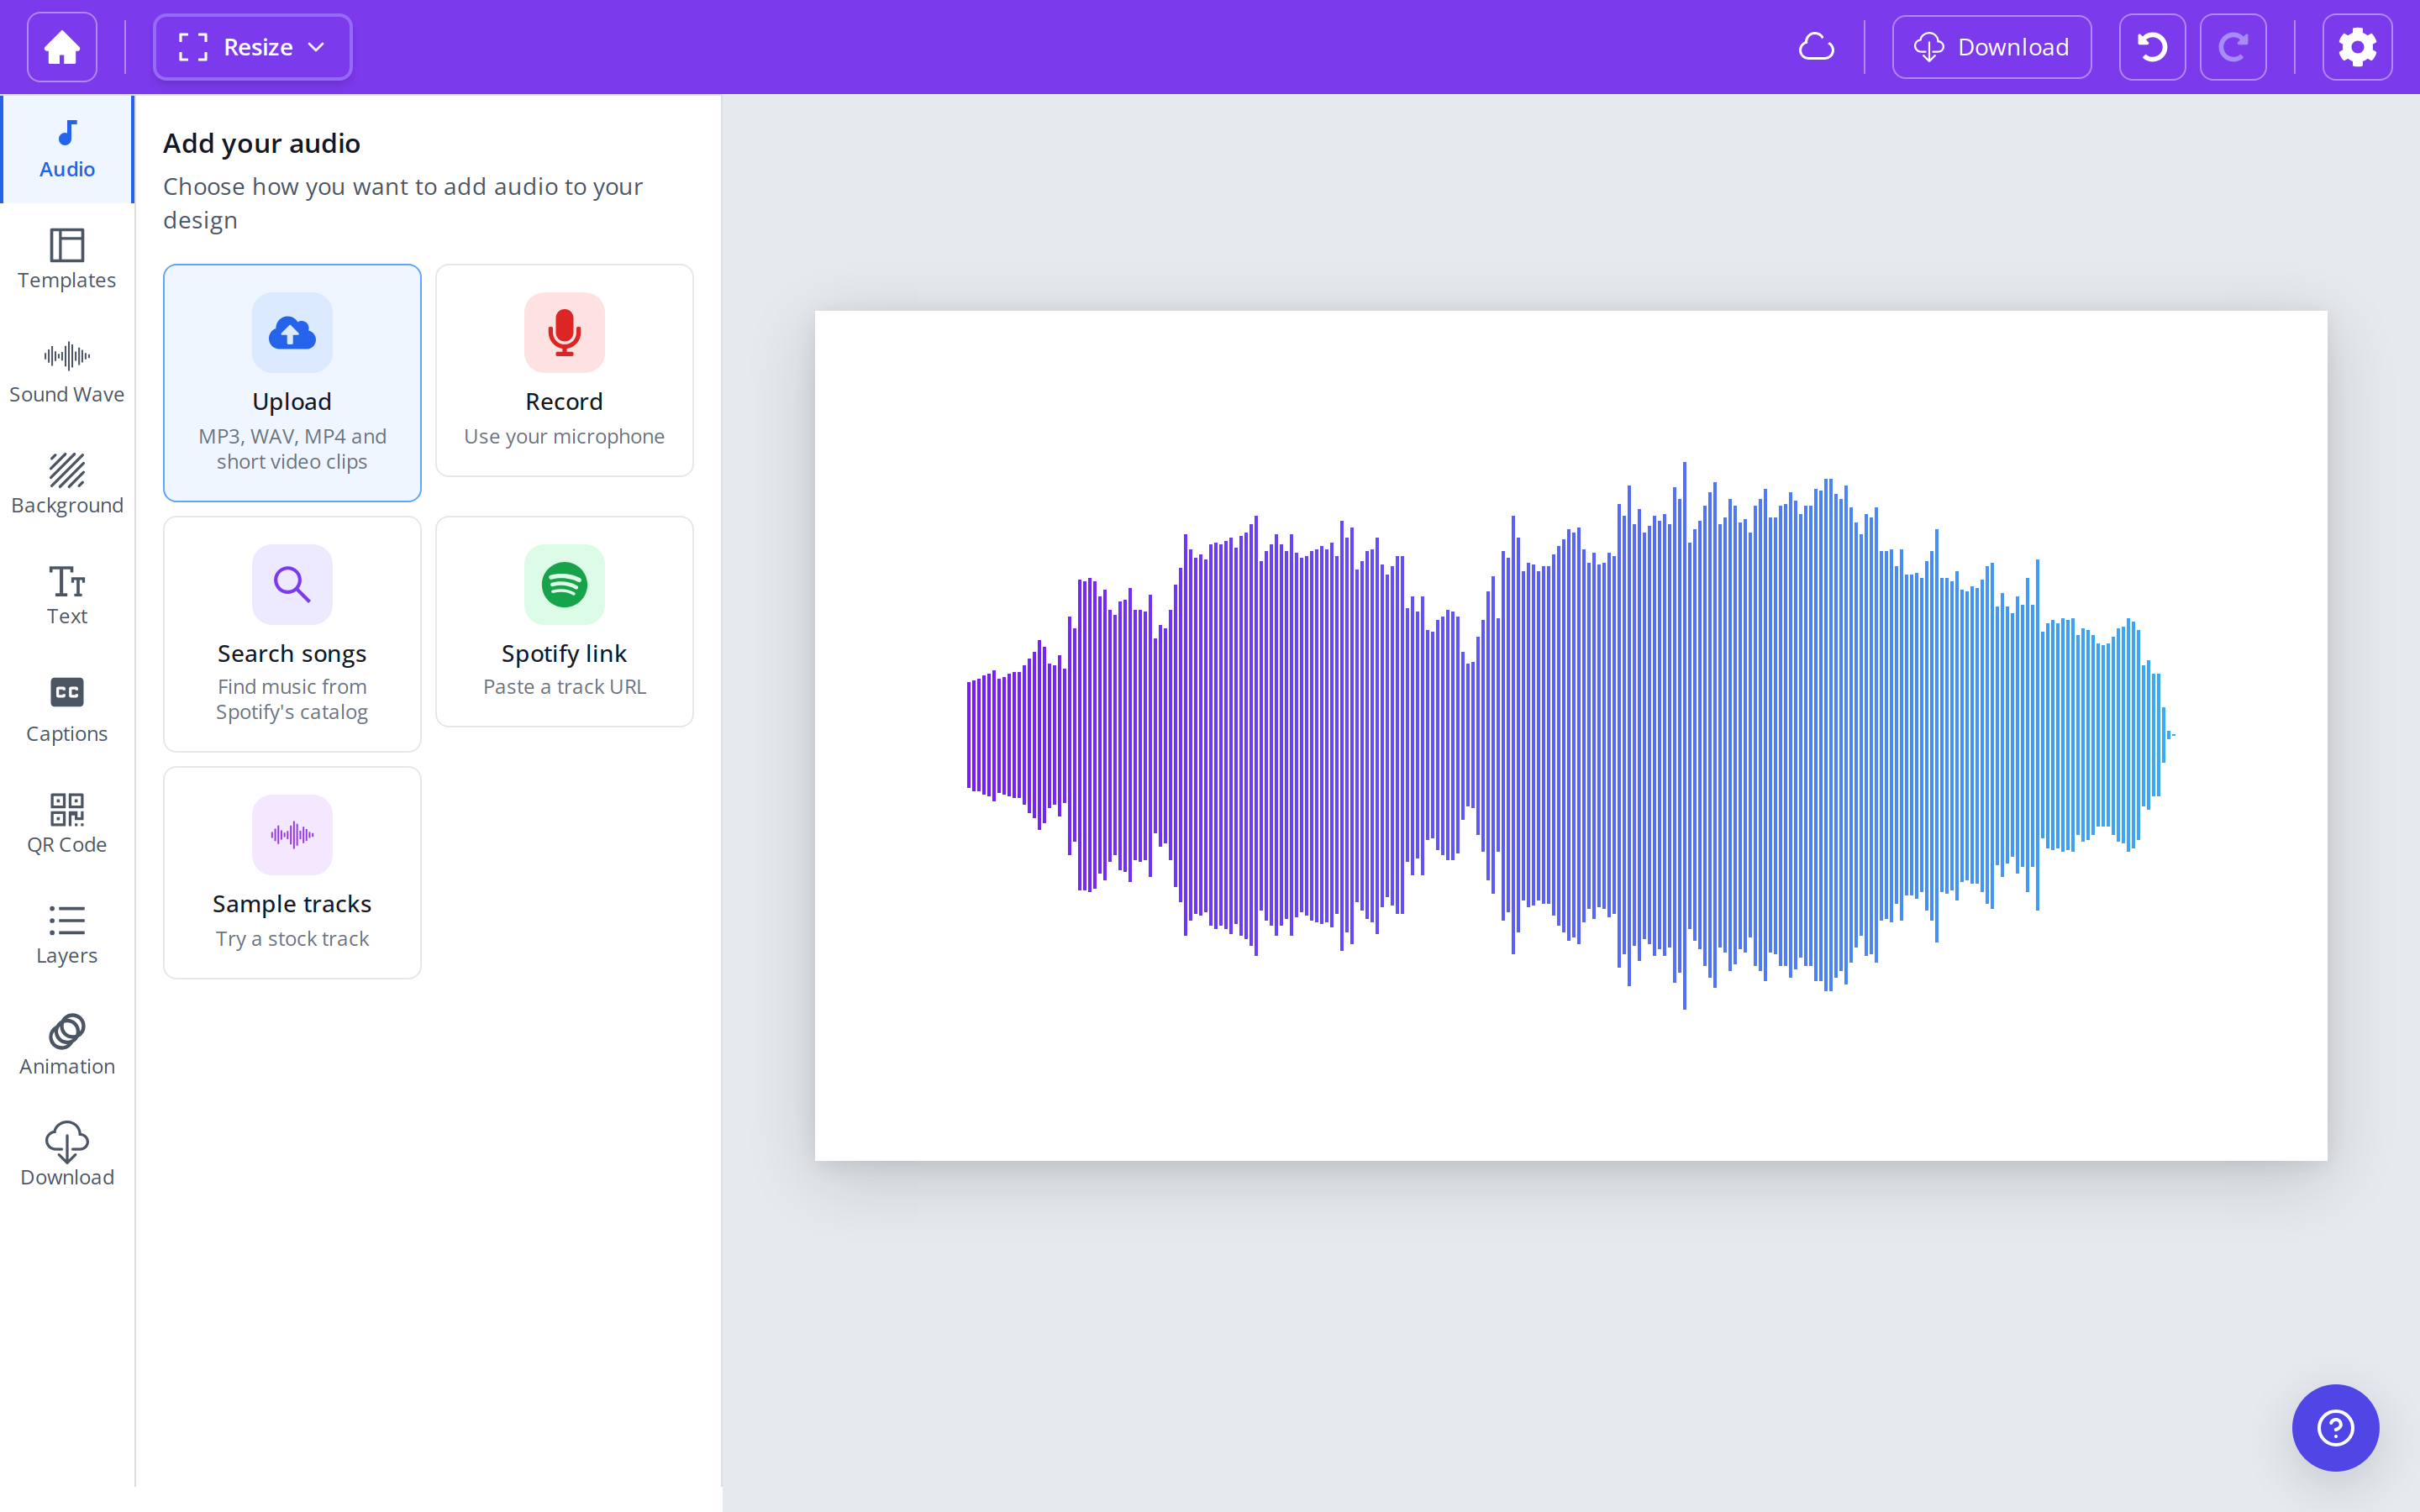2420x1512 pixels.
Task: Select the Audio sidebar tab
Action: click(67, 150)
